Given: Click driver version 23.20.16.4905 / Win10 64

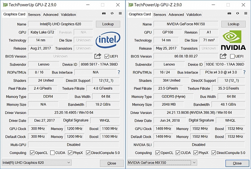Looking at the screenshot, I should pyautogui.click(x=74, y=113).
